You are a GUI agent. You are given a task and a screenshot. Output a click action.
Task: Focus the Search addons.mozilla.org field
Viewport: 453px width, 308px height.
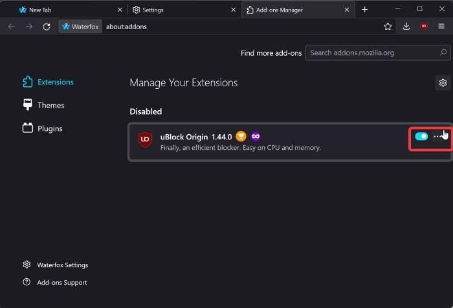pos(378,53)
